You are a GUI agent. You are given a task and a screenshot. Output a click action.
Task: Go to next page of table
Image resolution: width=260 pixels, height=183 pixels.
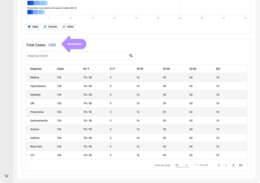(233, 165)
